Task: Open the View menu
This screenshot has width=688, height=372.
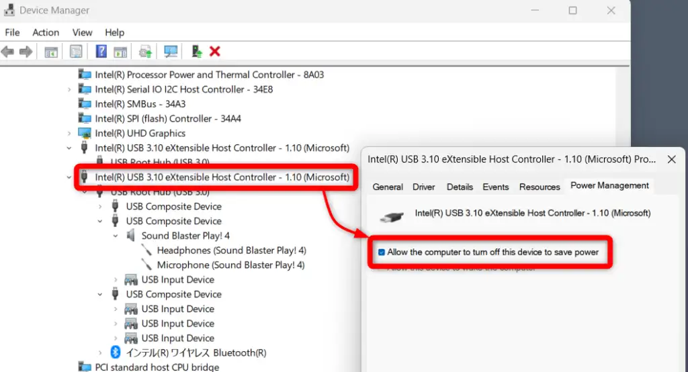Action: 82,32
